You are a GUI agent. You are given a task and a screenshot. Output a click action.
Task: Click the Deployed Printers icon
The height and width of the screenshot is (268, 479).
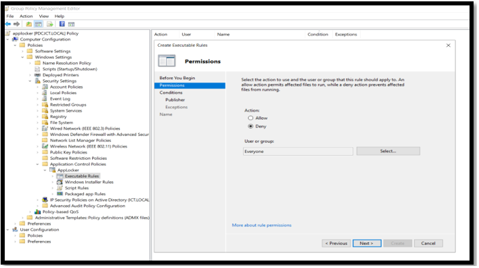pos(38,75)
